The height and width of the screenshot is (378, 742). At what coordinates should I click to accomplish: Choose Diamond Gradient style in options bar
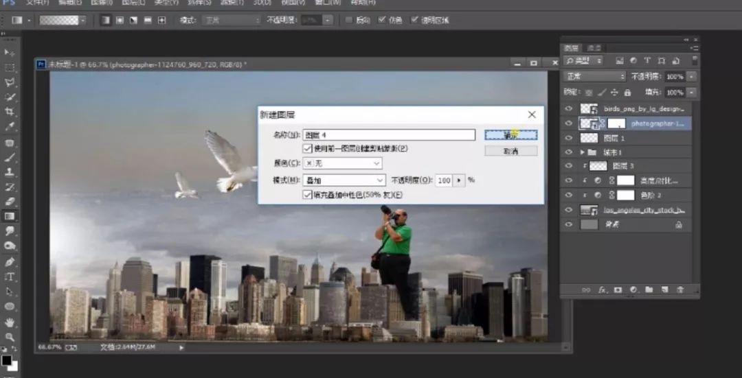point(162,21)
